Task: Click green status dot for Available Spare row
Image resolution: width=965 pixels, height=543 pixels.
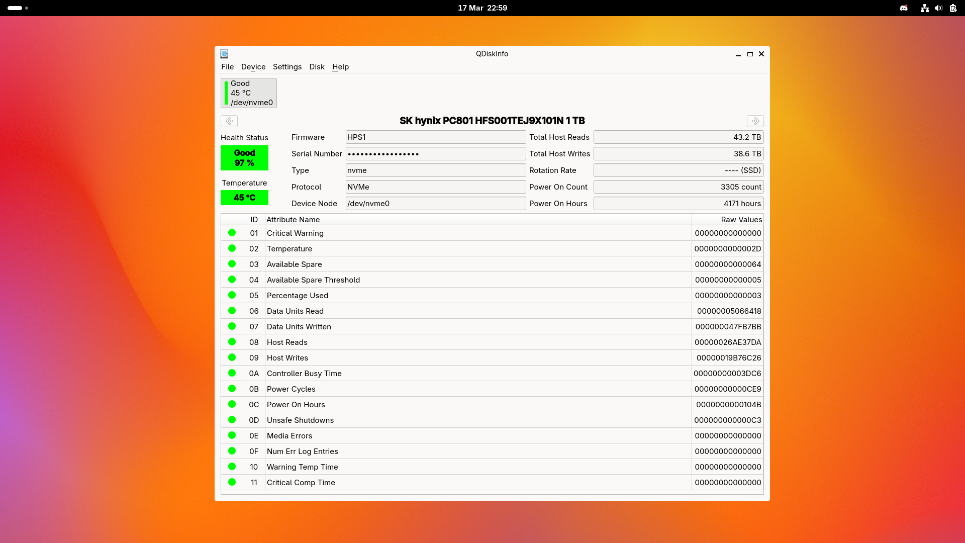Action: pos(232,264)
